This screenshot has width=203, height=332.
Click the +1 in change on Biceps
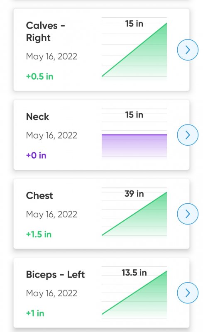(35, 313)
